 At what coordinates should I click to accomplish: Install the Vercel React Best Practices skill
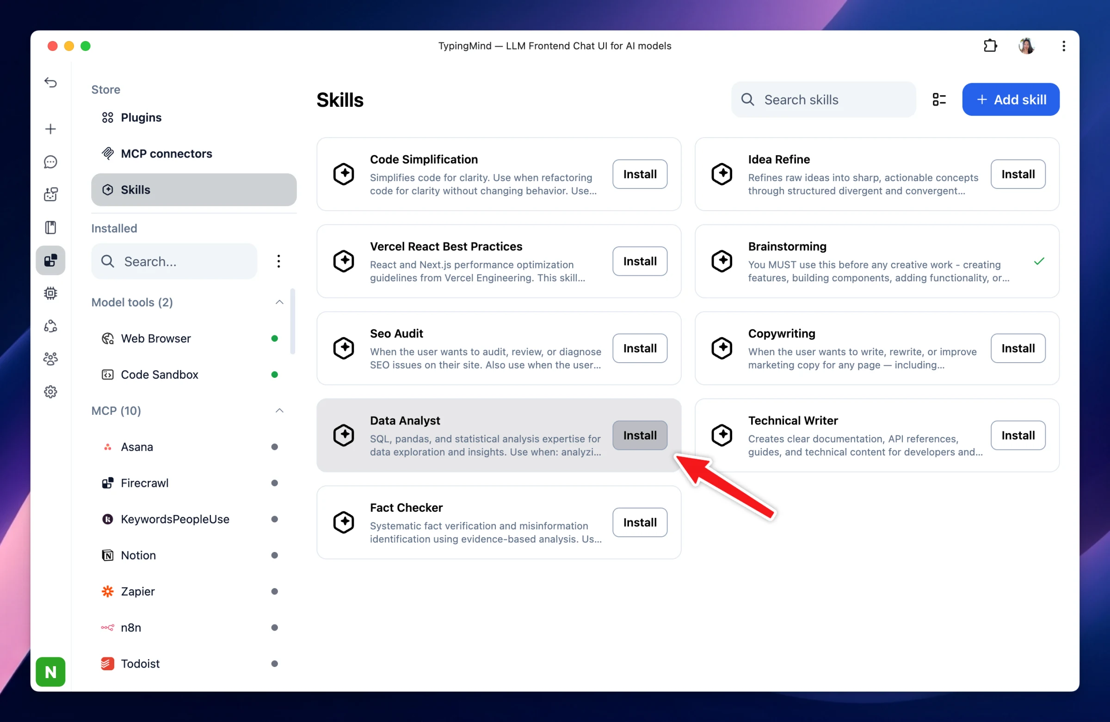[x=640, y=261]
